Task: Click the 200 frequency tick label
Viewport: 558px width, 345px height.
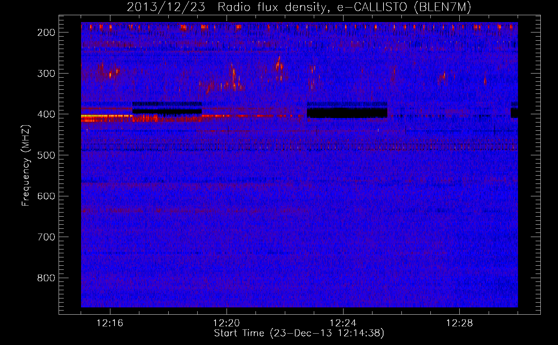Action: [46, 32]
